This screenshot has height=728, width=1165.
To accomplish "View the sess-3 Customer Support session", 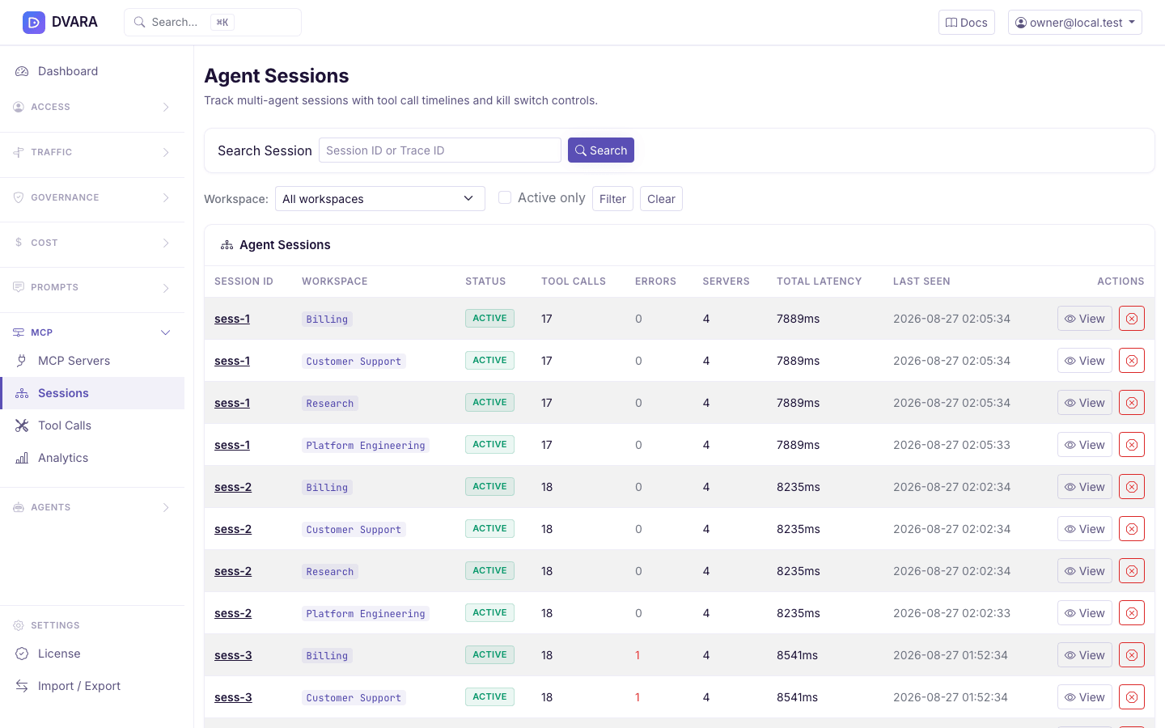I will (x=1085, y=697).
